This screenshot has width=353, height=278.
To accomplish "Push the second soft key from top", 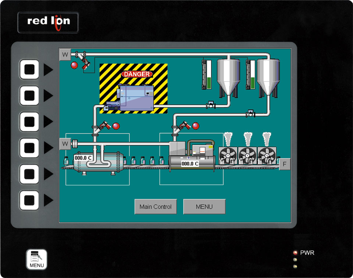I will (29, 96).
